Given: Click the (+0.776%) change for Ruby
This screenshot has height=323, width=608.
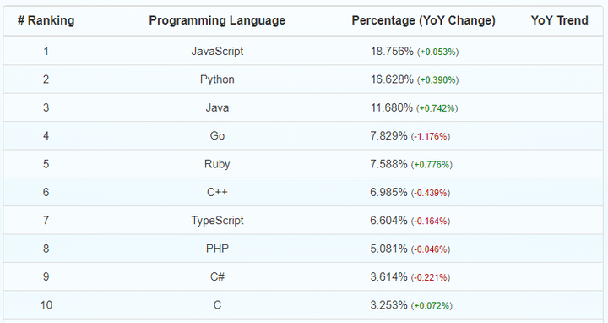Looking at the screenshot, I should click(x=432, y=165).
